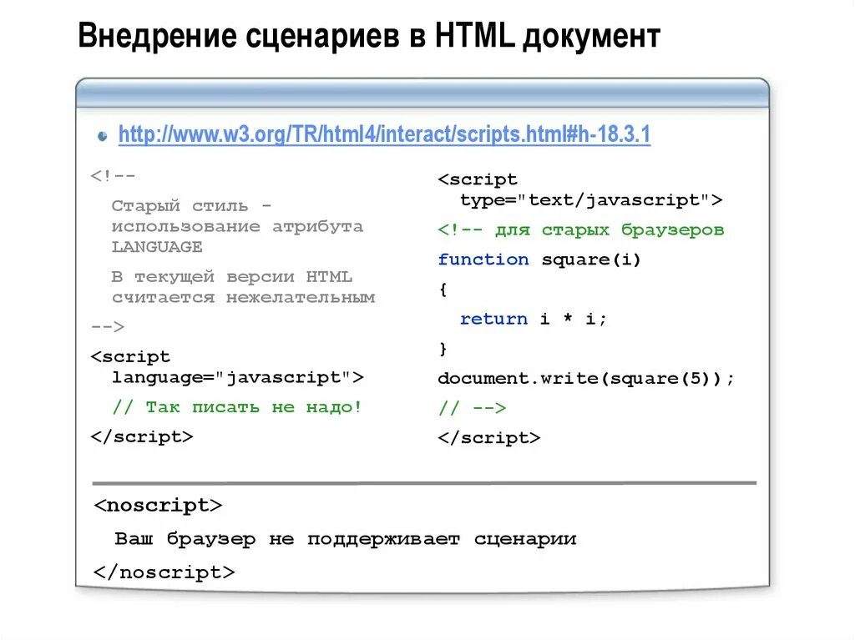Select the line 'return i * i;'

[x=534, y=319]
